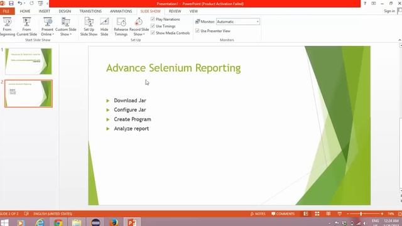Switch to TRANSITIONS tab
The image size is (402, 226).
[x=90, y=11]
